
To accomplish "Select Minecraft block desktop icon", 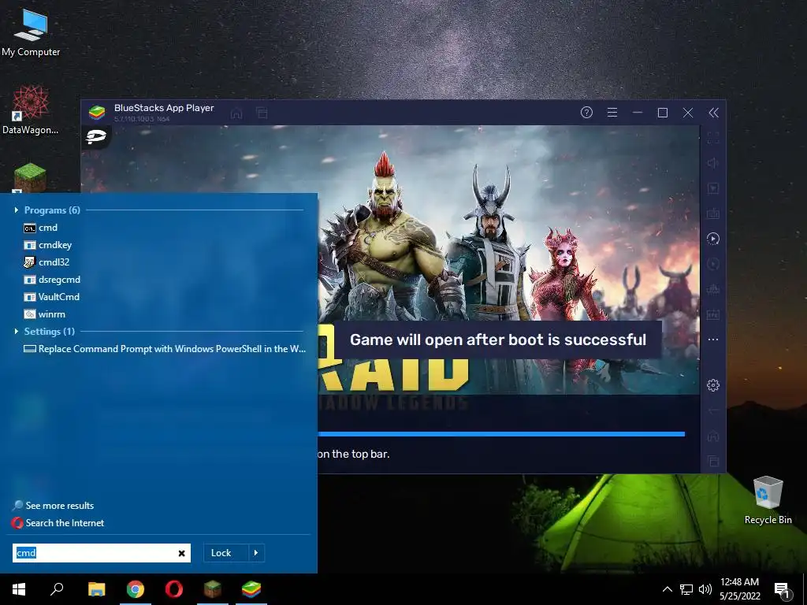I will [x=30, y=177].
